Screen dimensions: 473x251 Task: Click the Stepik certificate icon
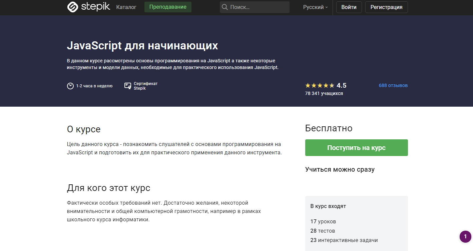pos(127,86)
